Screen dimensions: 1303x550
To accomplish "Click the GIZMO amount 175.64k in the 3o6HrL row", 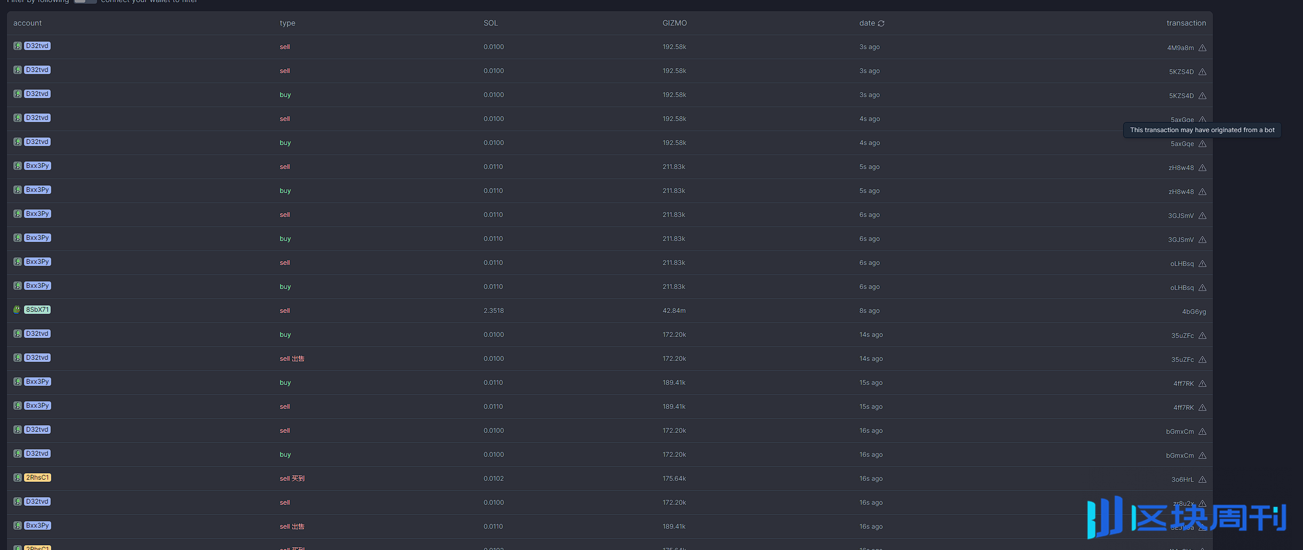I will tap(674, 479).
